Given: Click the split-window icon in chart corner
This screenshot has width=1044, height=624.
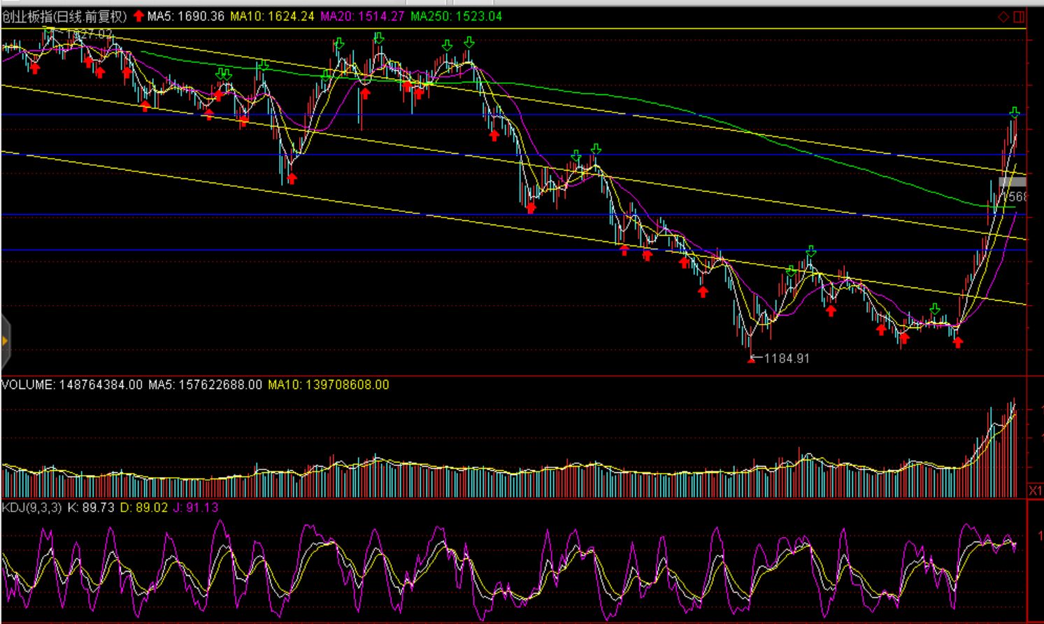Looking at the screenshot, I should click(x=1020, y=16).
